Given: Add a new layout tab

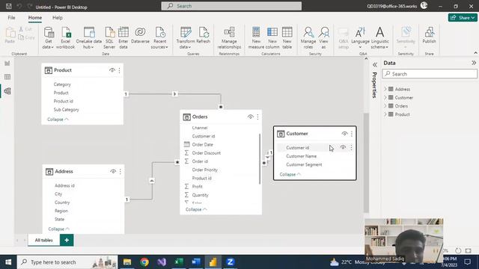Looking at the screenshot, I should tap(67, 240).
